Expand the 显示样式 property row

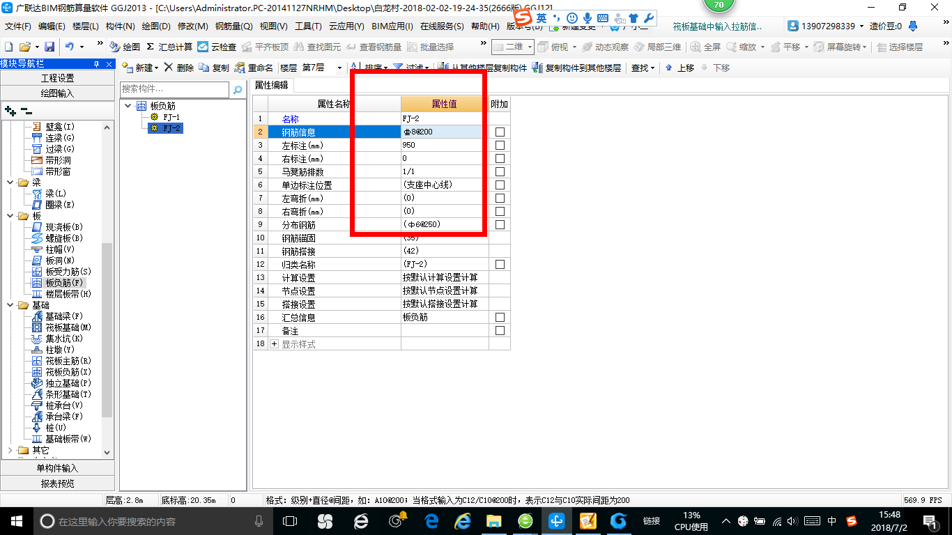pyautogui.click(x=274, y=344)
